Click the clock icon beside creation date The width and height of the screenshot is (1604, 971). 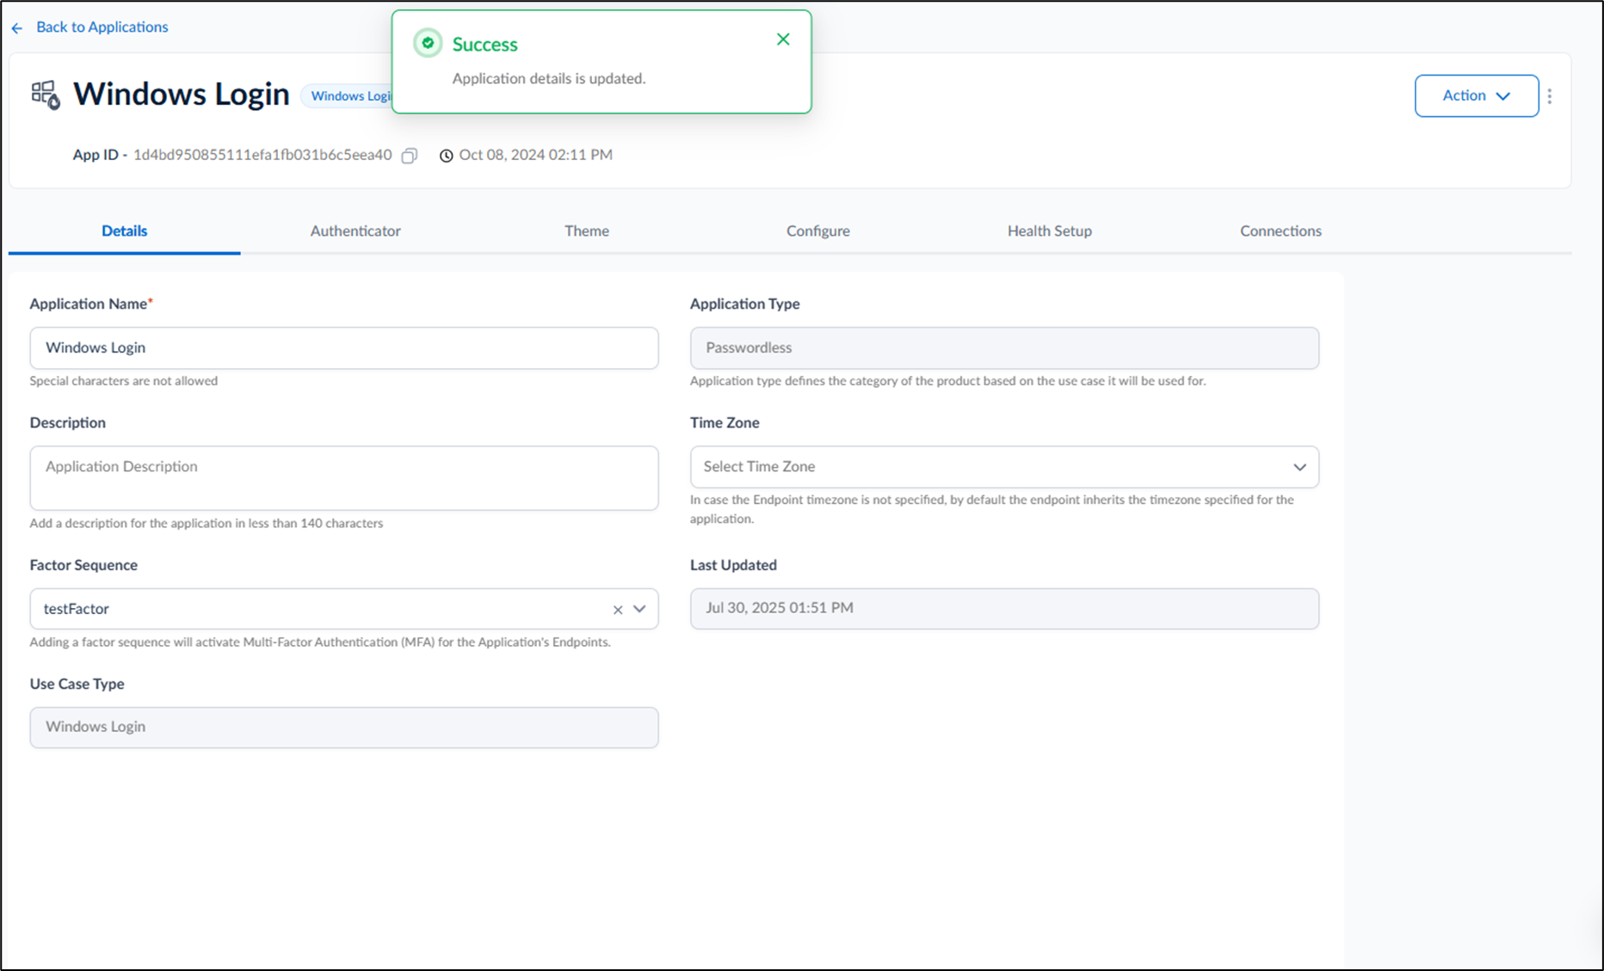(x=446, y=156)
